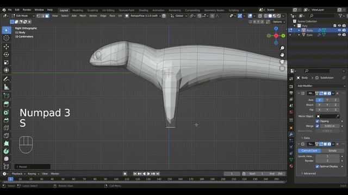
Task: Select the Bevel tool
Action: pyautogui.click(x=7, y=120)
